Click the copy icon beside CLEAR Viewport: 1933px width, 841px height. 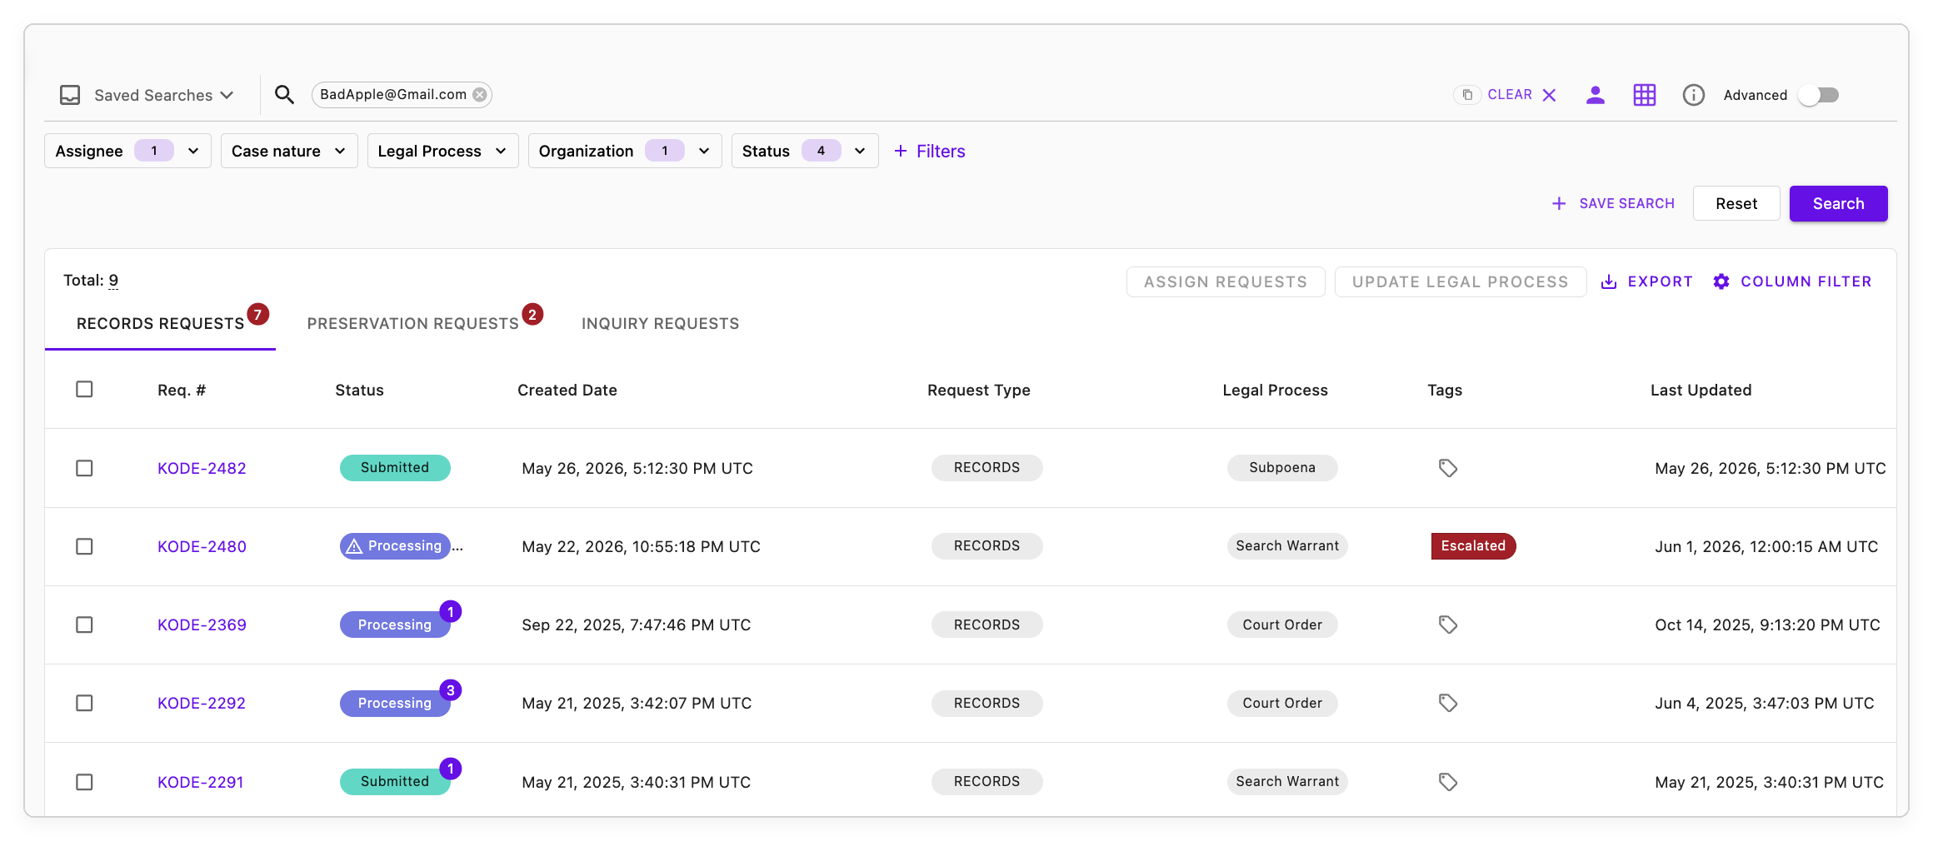(1467, 95)
